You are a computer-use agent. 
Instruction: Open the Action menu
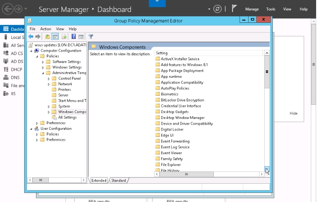click(x=45, y=29)
